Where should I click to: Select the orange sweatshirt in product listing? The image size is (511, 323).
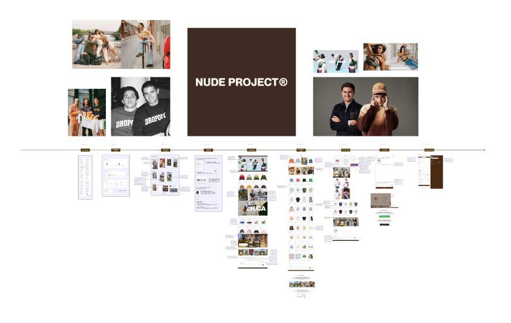click(x=291, y=161)
